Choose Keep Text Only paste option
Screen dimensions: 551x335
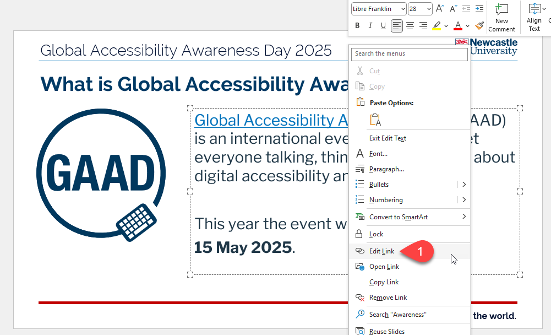[x=375, y=120]
